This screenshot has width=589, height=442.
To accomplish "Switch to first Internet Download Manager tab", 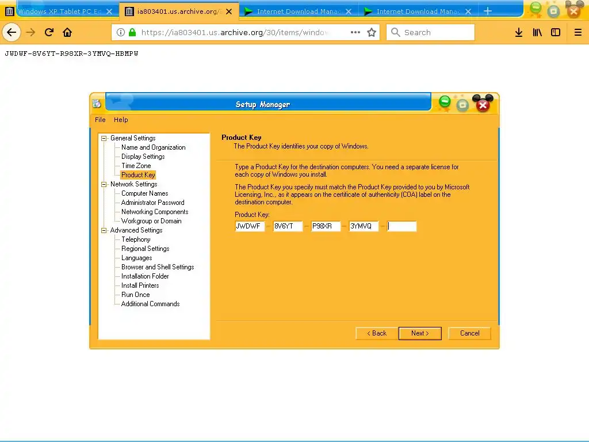I will 299,12.
